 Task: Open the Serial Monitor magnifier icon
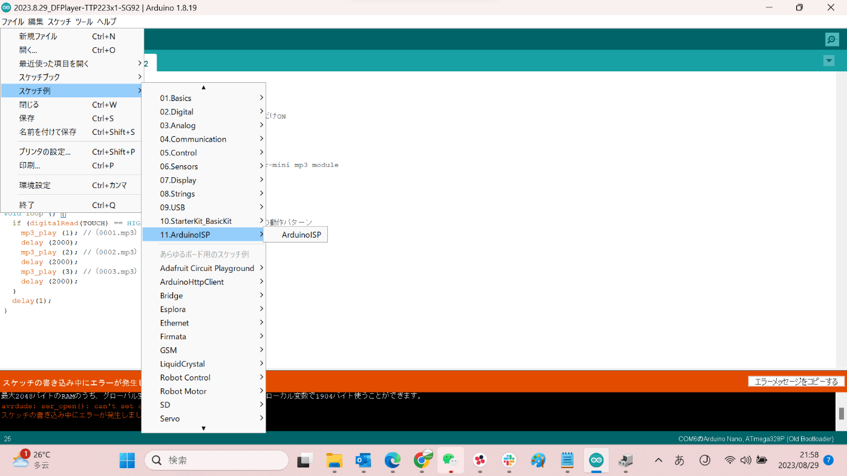pyautogui.click(x=832, y=39)
